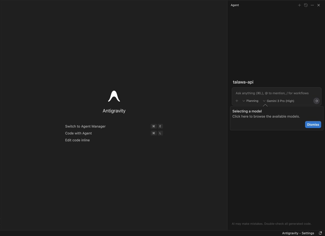
Task: Click the ⌘ key badge beside Switch to Agent Manager
Action: tap(154, 126)
